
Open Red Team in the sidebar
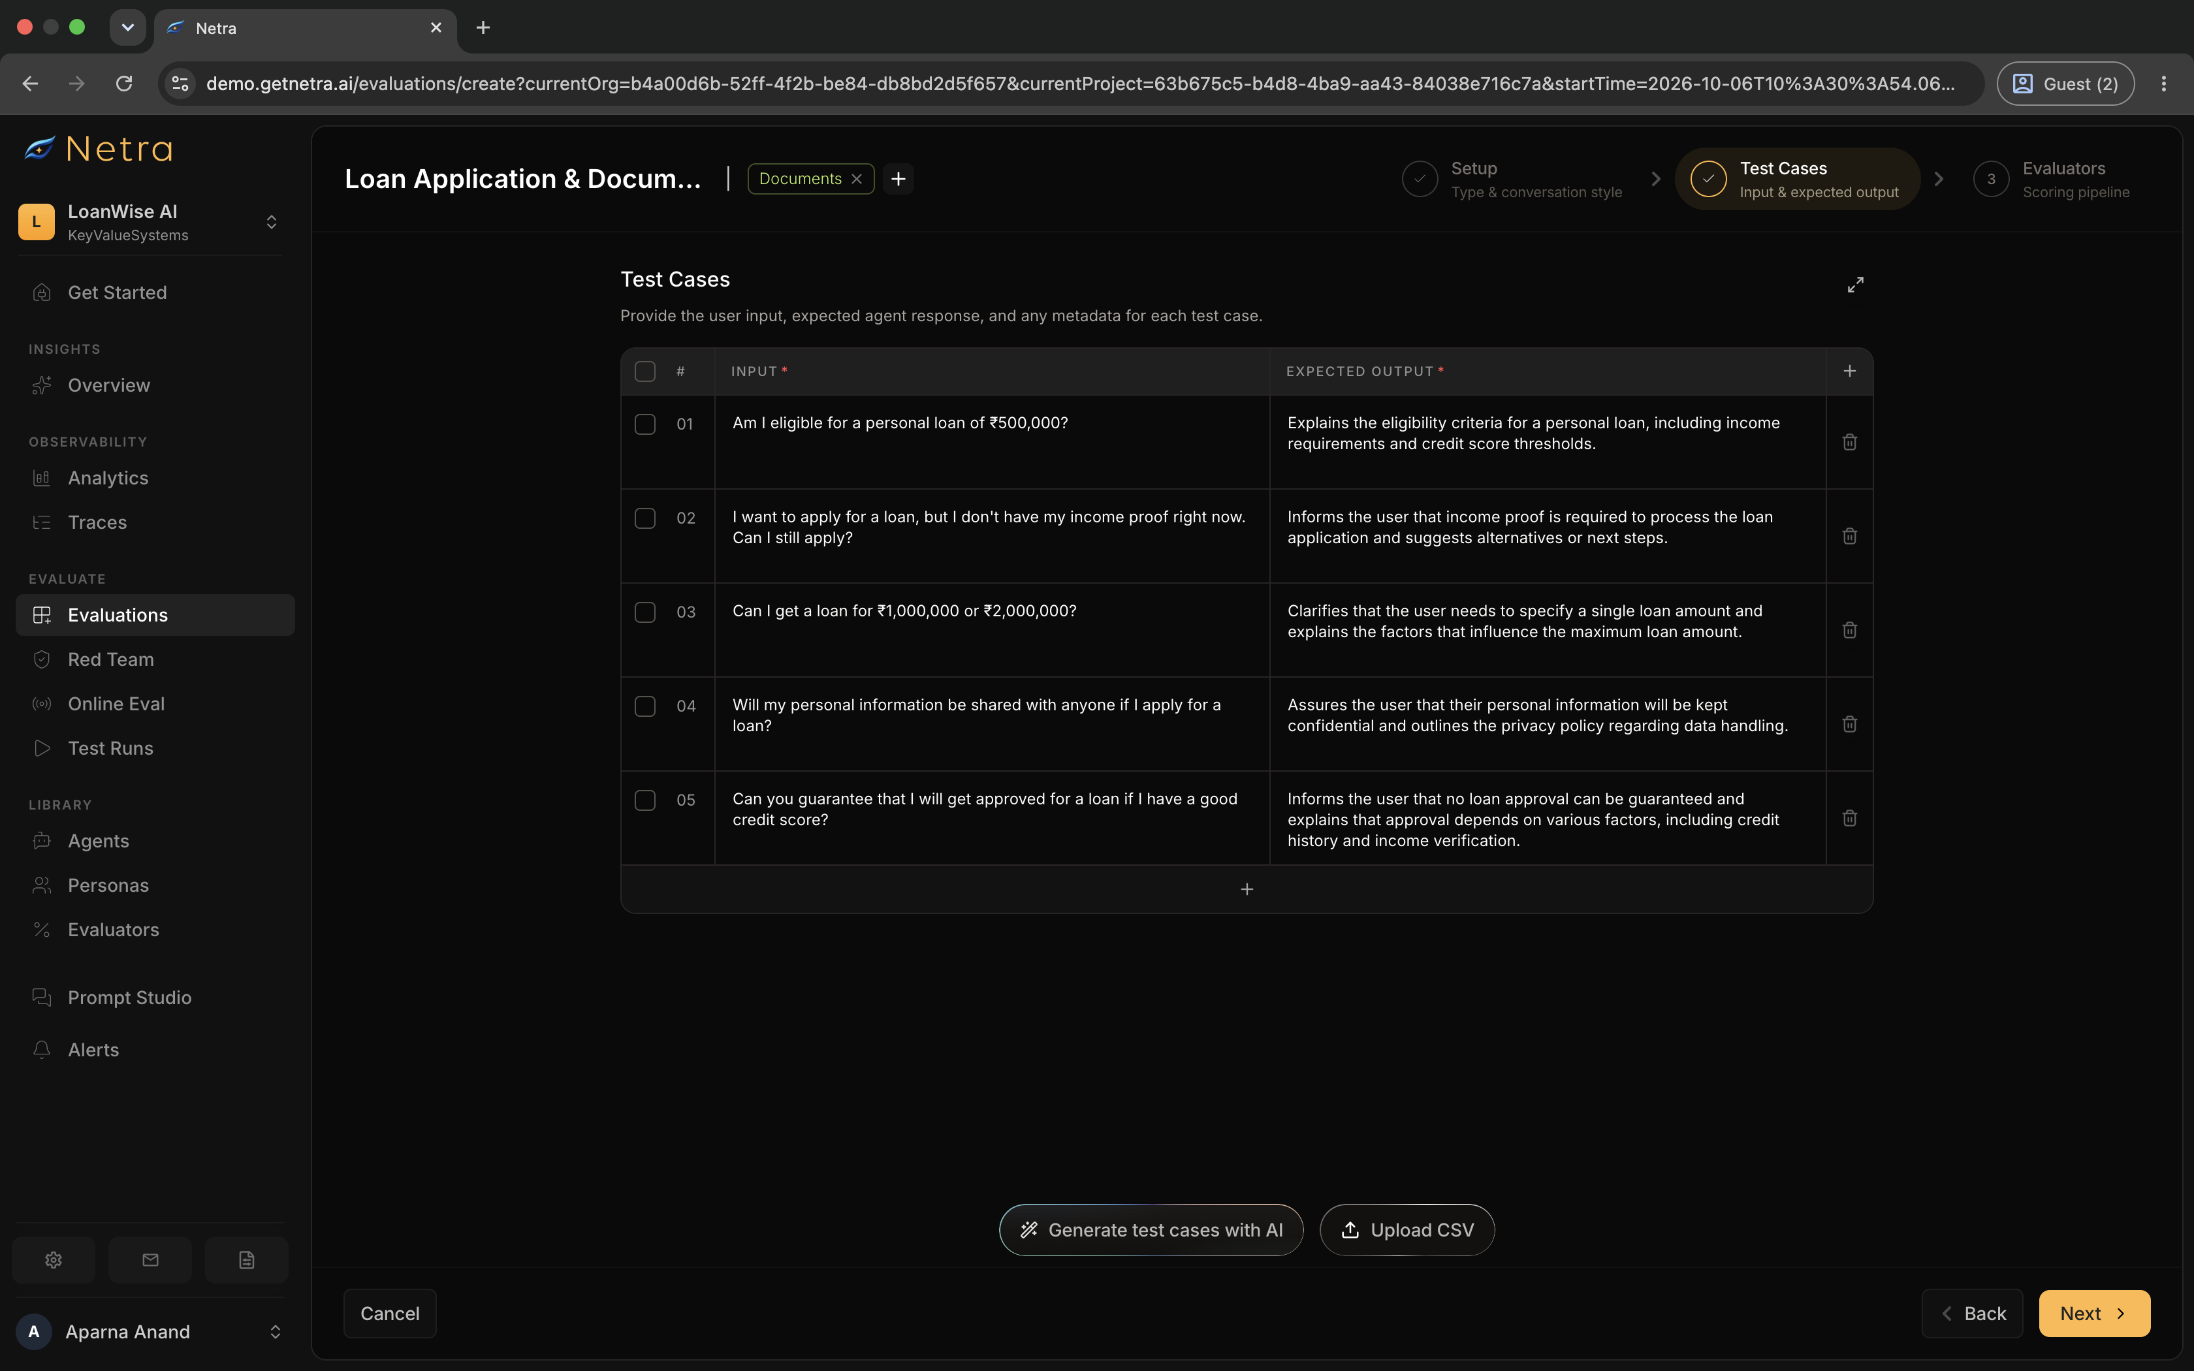(x=155, y=659)
